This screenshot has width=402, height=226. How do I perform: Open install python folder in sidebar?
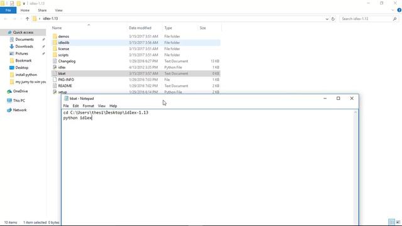(26, 75)
